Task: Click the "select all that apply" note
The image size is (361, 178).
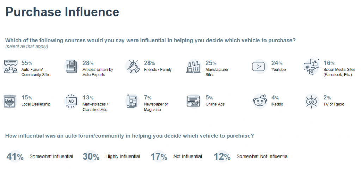Action: coord(27,46)
